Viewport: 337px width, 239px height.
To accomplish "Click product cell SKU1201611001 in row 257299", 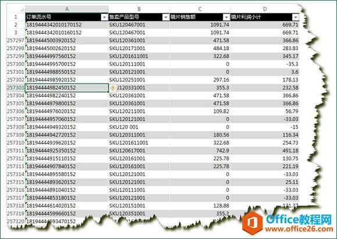I will [x=139, y=56].
